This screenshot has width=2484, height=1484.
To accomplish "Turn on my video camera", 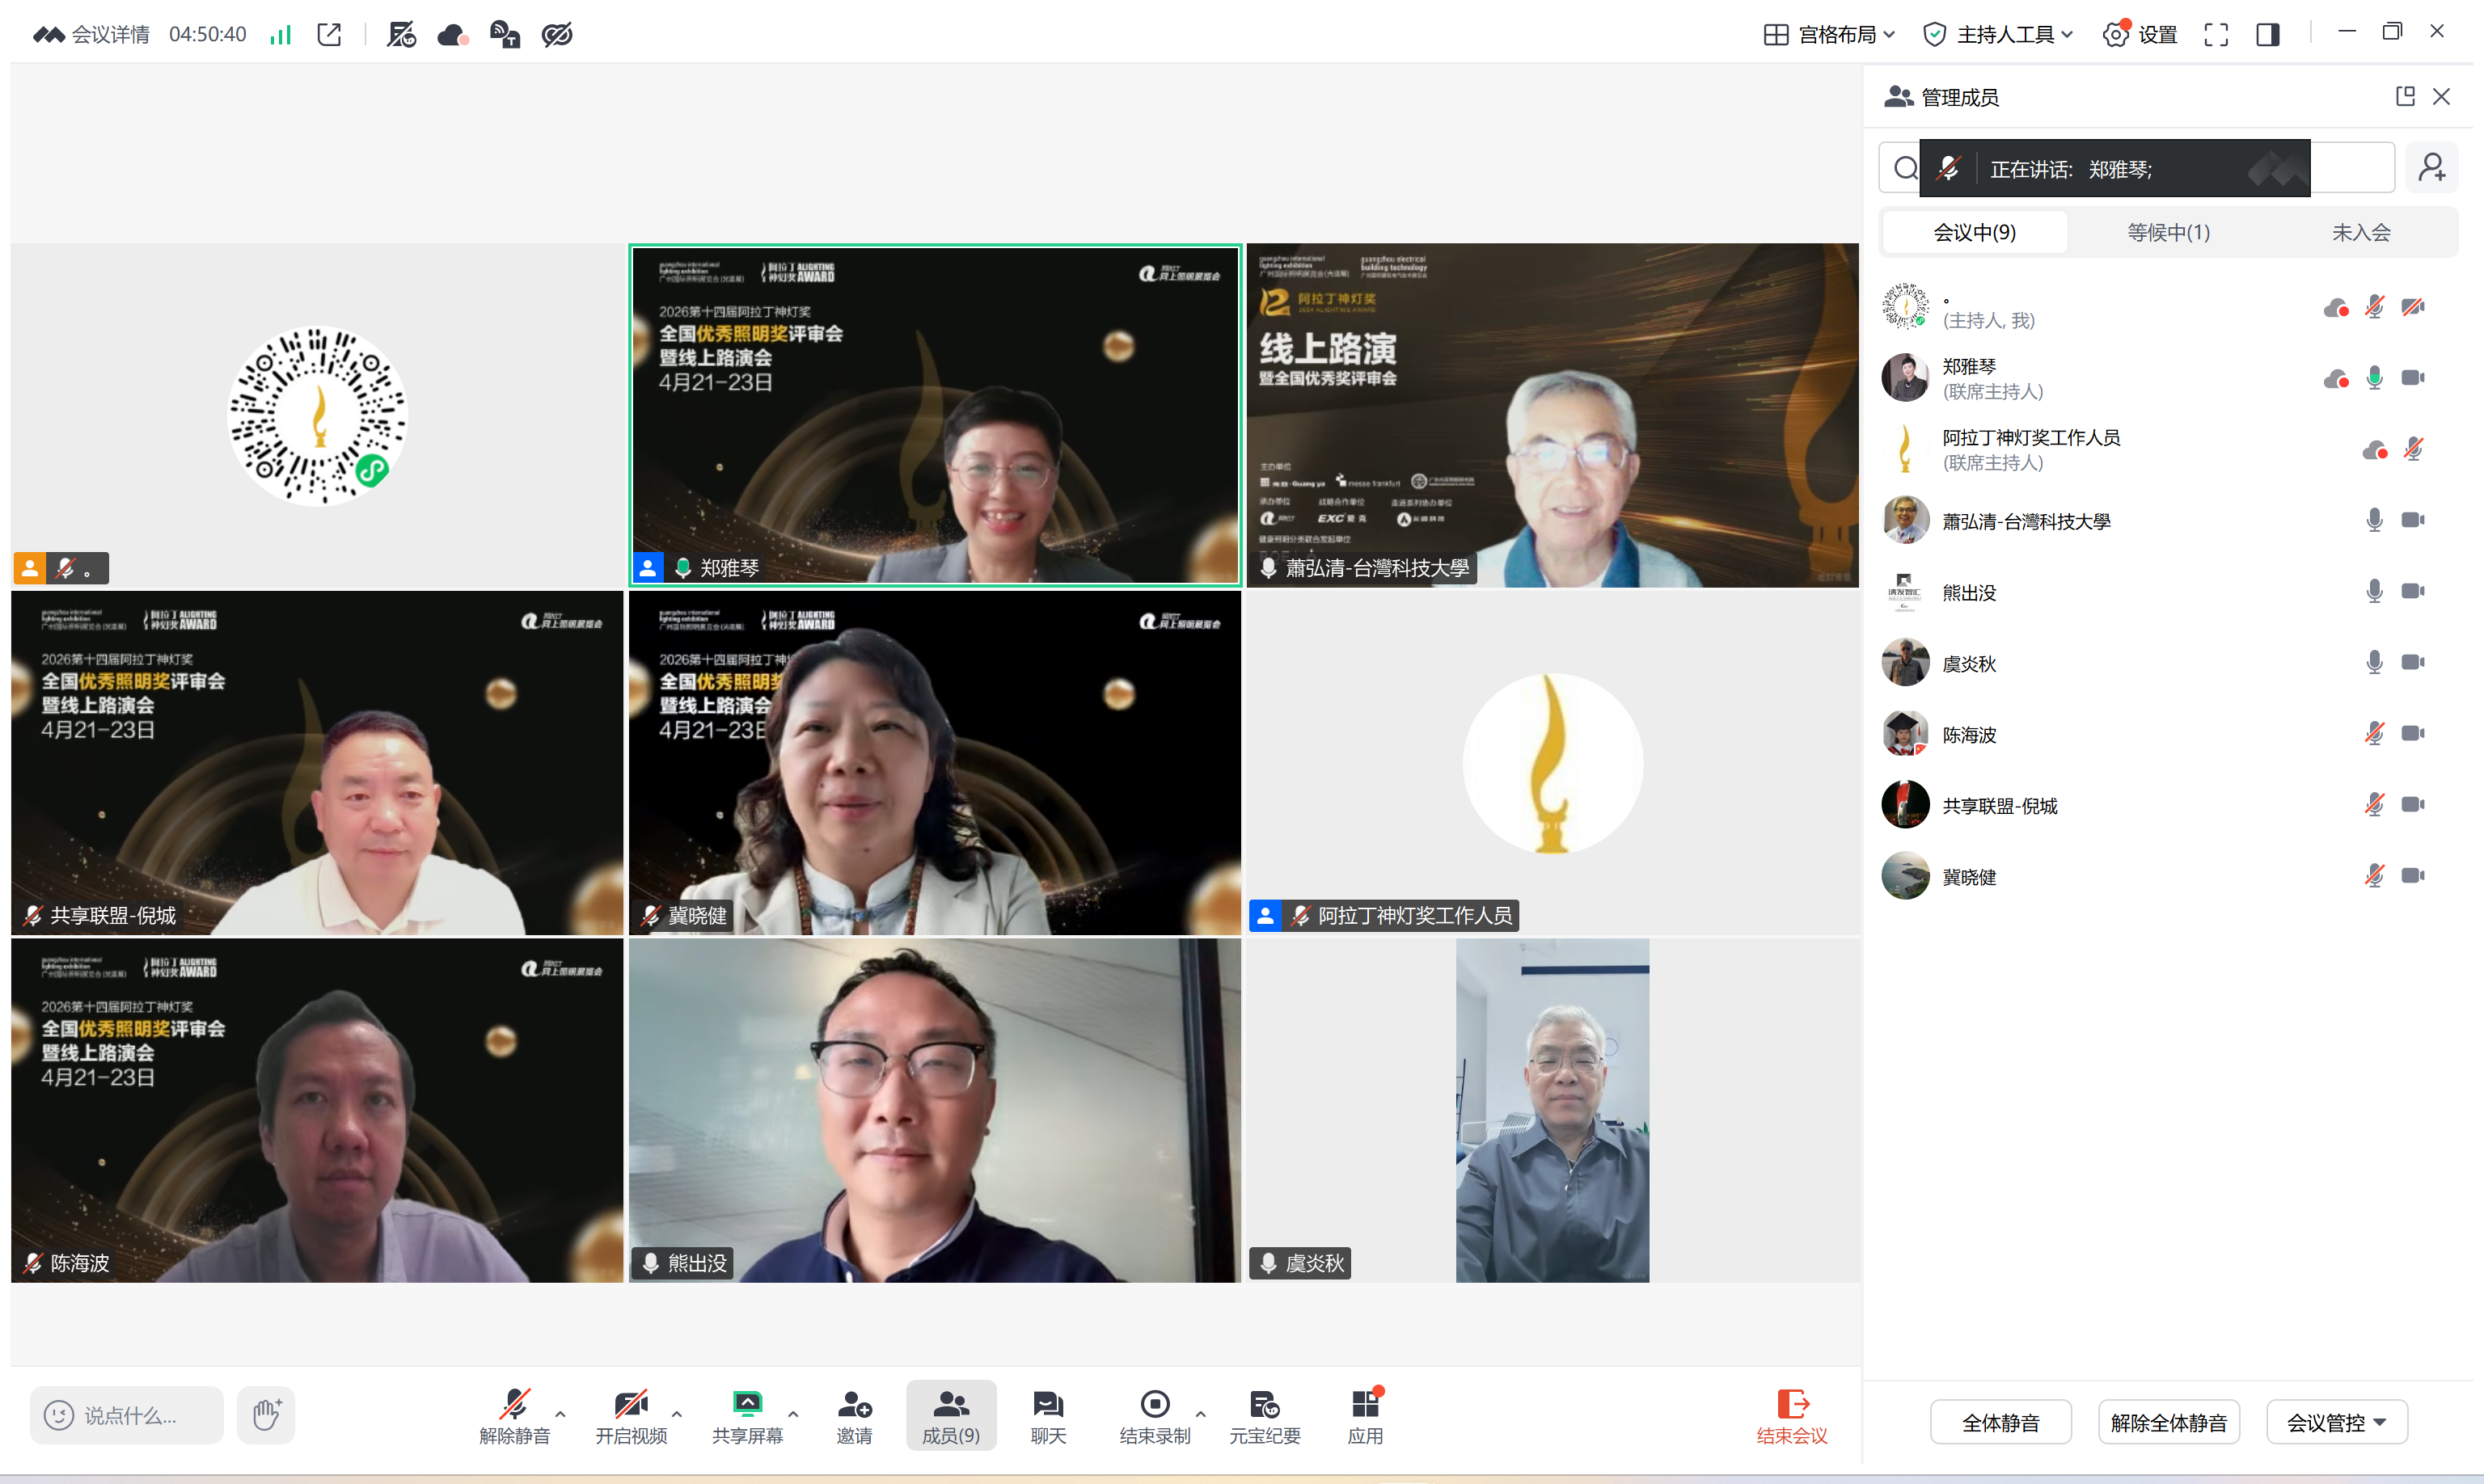I will (630, 1414).
